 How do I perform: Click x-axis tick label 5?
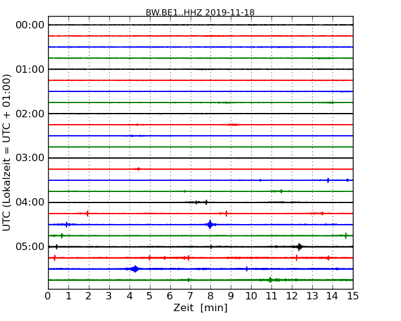[x=150, y=296]
